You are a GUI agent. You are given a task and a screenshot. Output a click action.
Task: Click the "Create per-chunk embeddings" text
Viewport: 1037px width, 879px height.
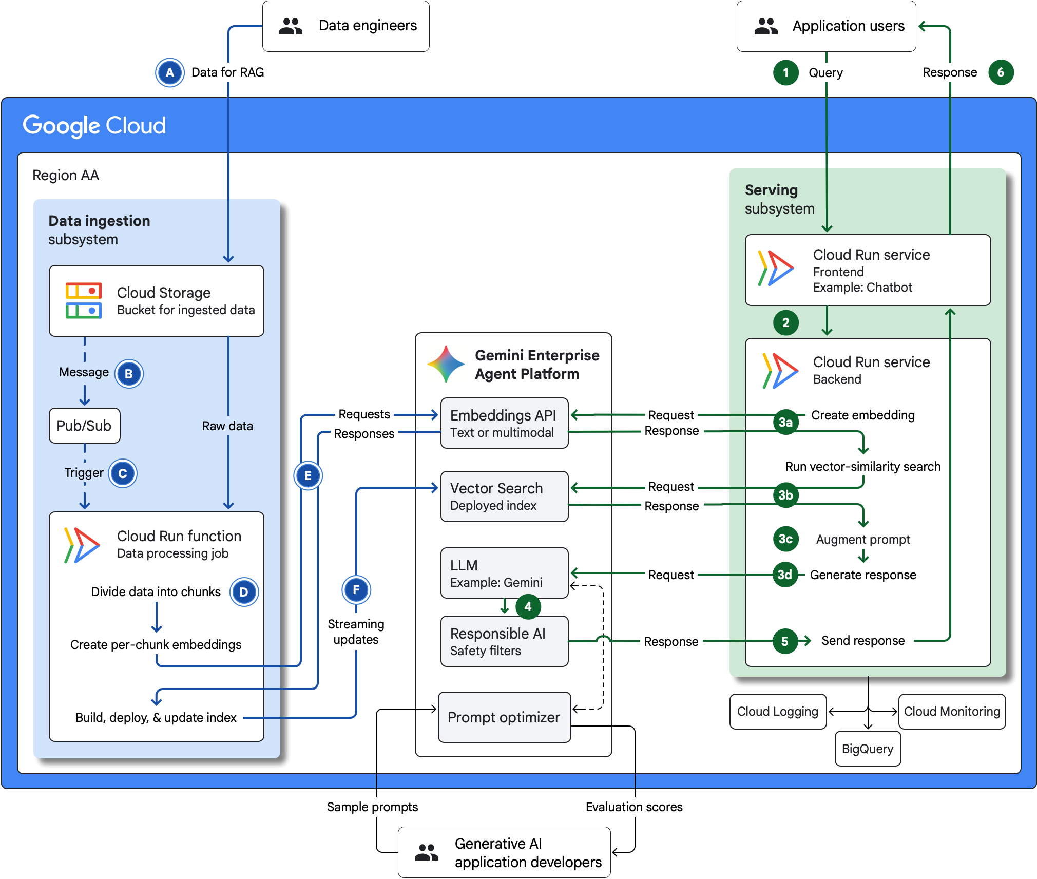point(156,645)
